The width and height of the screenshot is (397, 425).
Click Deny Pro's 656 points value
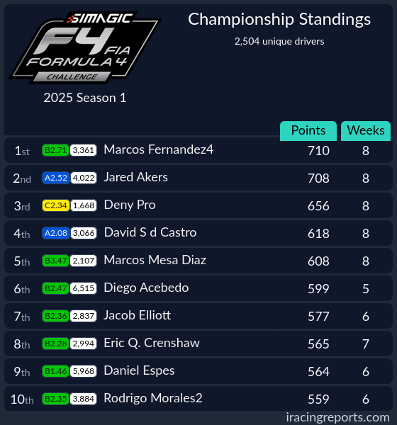coord(318,206)
